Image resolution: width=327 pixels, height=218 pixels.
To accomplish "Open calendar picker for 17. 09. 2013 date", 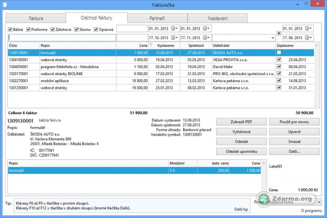I will 308,38.
